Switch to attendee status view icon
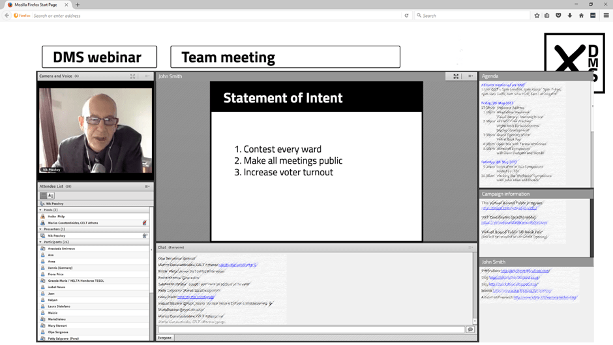This screenshot has width=613, height=345. (x=51, y=196)
